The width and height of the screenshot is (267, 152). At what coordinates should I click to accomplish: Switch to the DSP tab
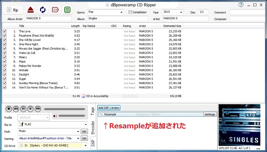(x=93, y=143)
